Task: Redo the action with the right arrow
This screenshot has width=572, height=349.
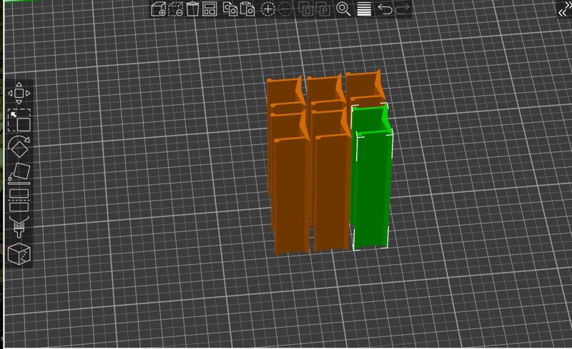Action: tap(403, 9)
